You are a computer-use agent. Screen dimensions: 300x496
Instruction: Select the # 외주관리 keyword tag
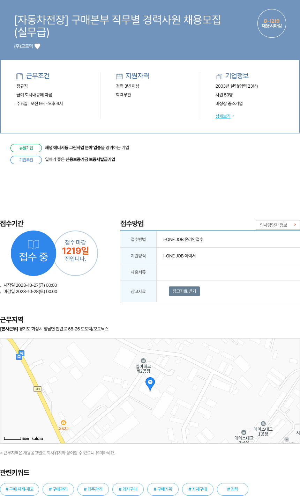pos(93,489)
